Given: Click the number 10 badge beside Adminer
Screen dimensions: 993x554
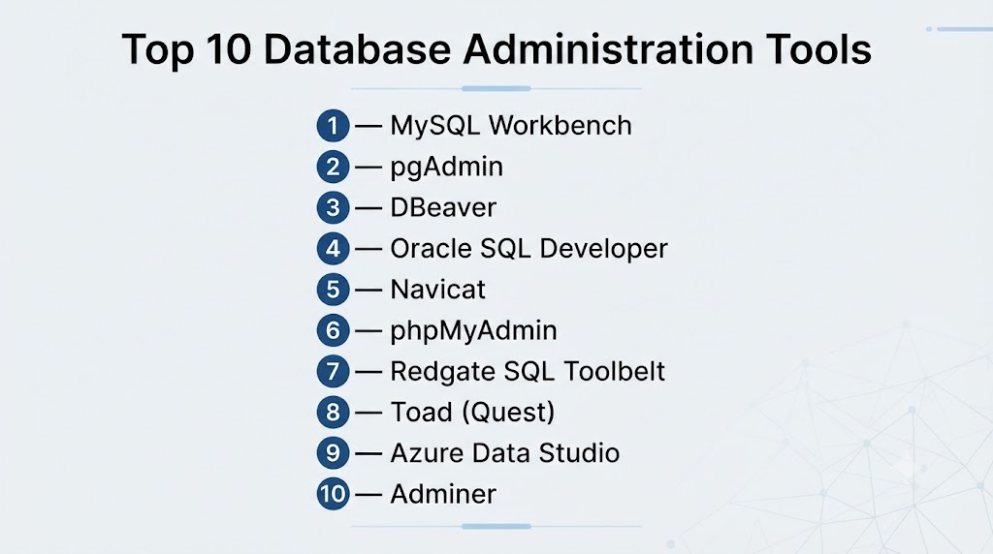Looking at the screenshot, I should [x=334, y=494].
